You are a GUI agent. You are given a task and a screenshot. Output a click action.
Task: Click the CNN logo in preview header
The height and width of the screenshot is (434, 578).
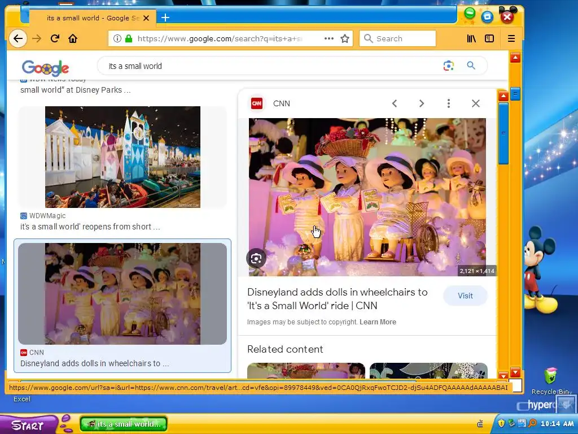click(257, 103)
